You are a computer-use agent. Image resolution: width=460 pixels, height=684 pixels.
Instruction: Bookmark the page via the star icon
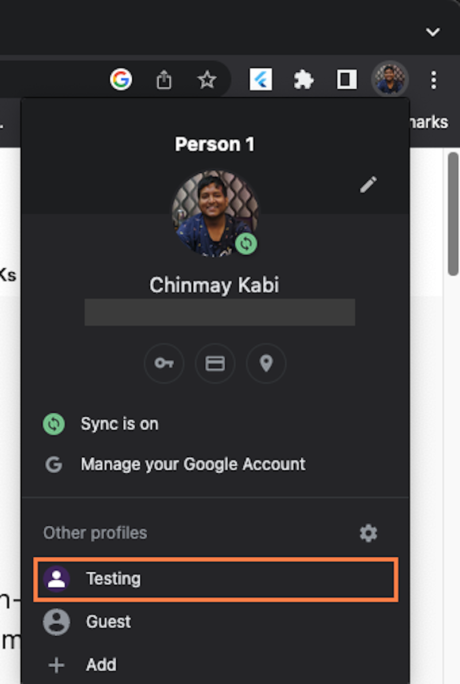(x=206, y=79)
